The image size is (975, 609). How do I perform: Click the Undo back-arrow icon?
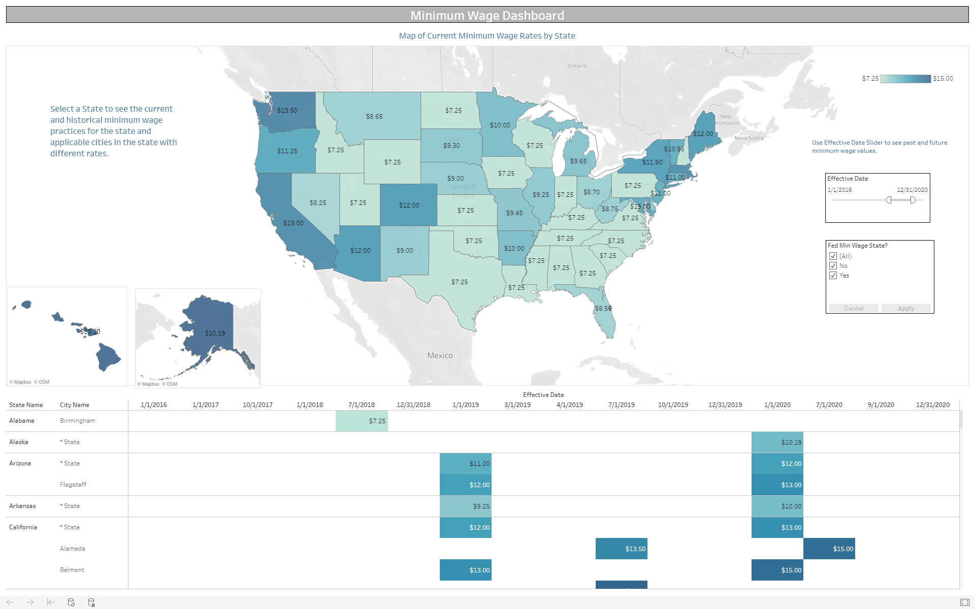coord(10,602)
